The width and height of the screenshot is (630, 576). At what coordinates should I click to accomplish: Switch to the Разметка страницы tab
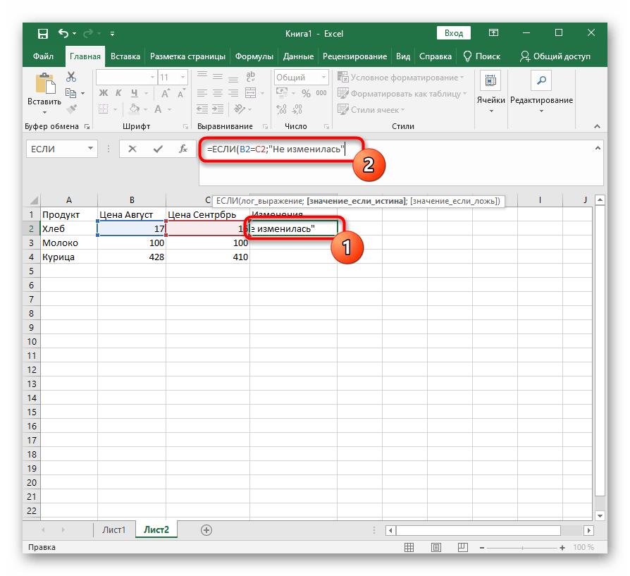pos(187,56)
